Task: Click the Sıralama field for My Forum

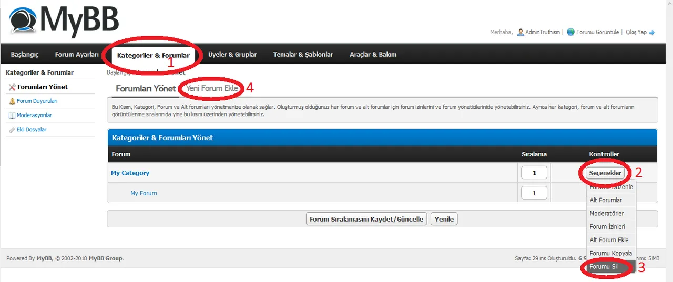Action: pyautogui.click(x=534, y=193)
